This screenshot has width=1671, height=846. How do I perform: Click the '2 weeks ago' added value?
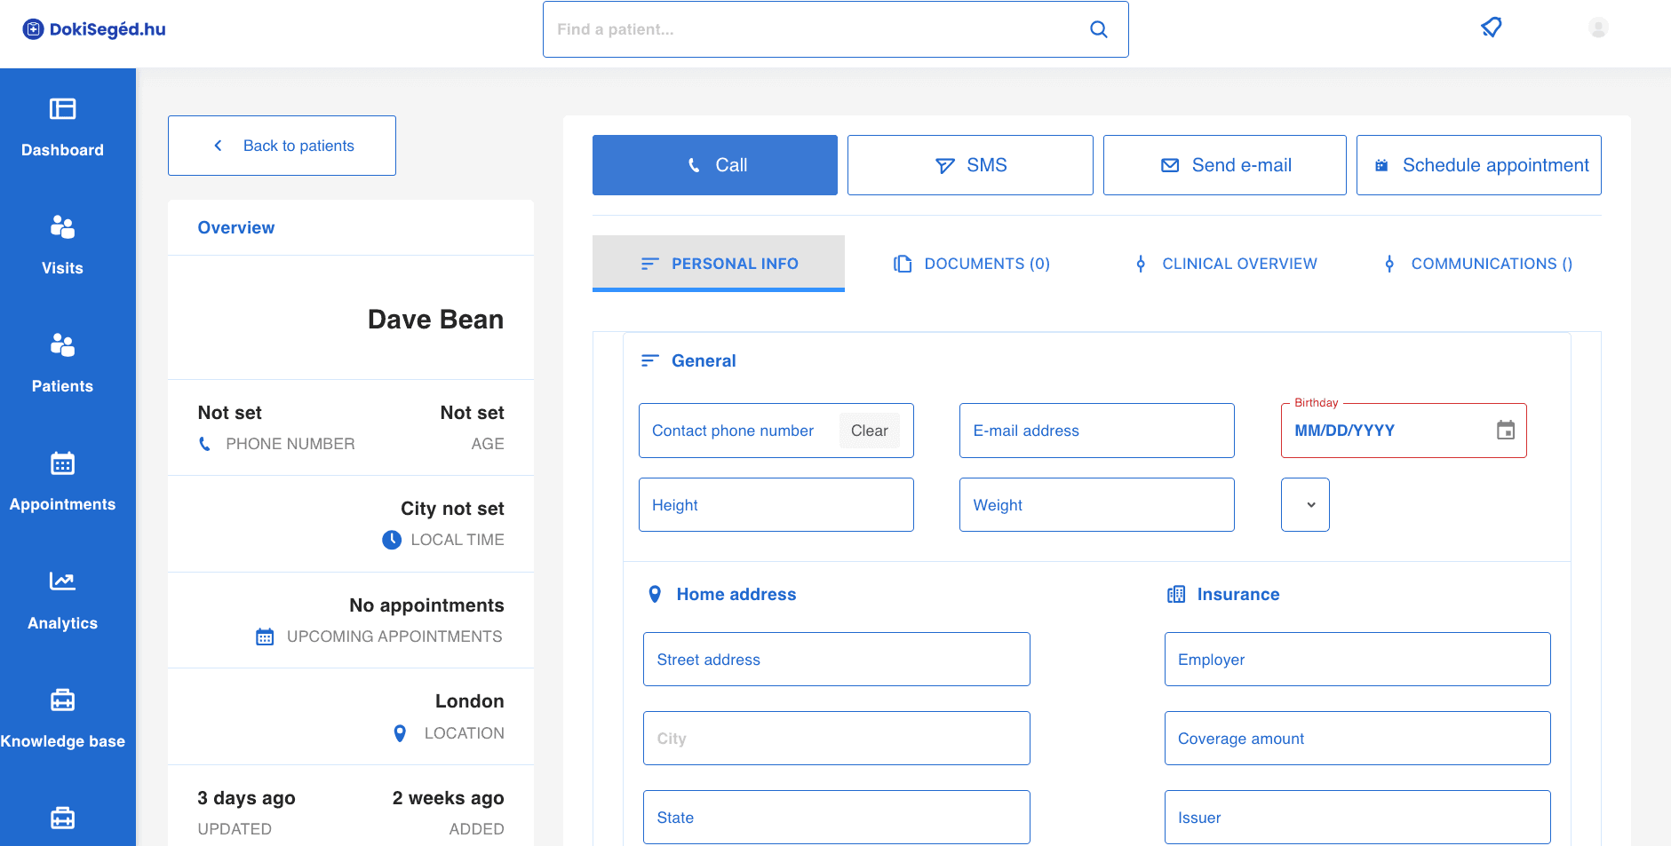(x=448, y=798)
